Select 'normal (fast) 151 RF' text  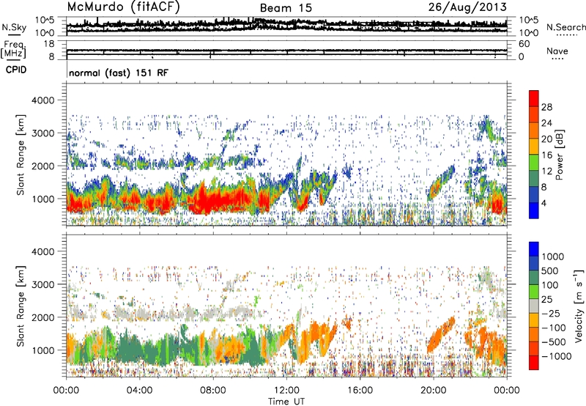(x=119, y=73)
